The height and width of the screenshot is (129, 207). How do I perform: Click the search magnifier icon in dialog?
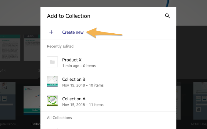pos(167,16)
